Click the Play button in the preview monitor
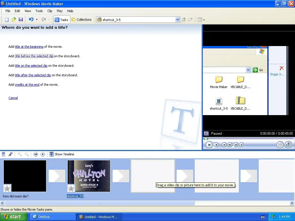Viewport: 295px width, 221px height. pos(209,145)
